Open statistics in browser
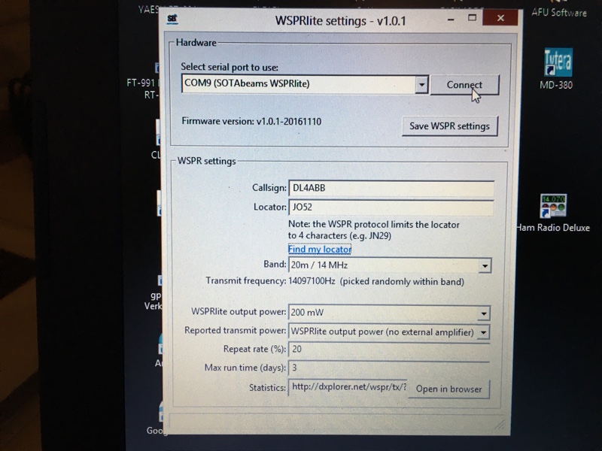Screen dimensions: 602x451 448,389
